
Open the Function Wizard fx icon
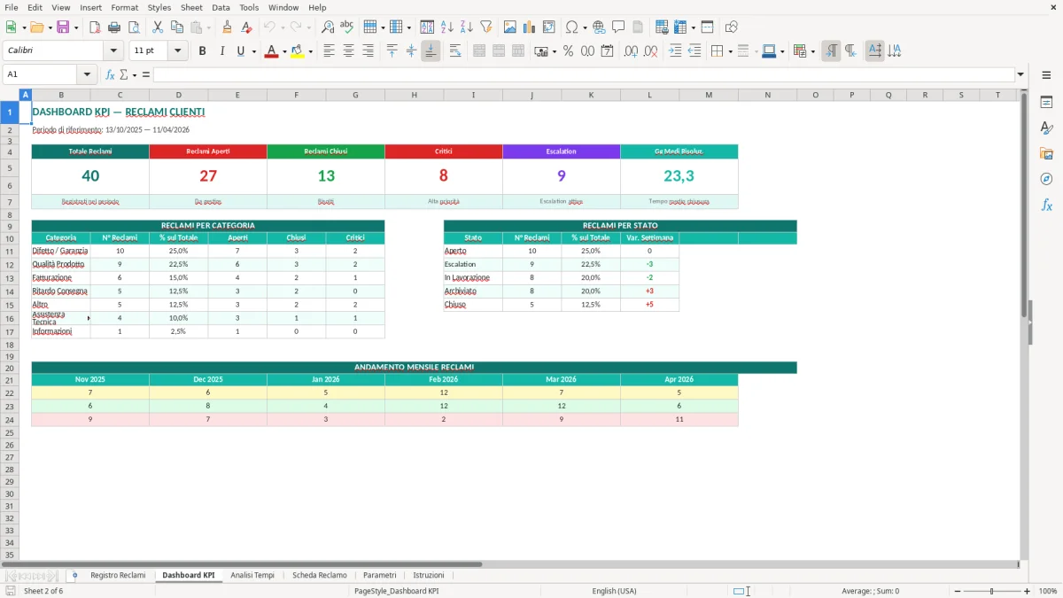click(x=110, y=74)
